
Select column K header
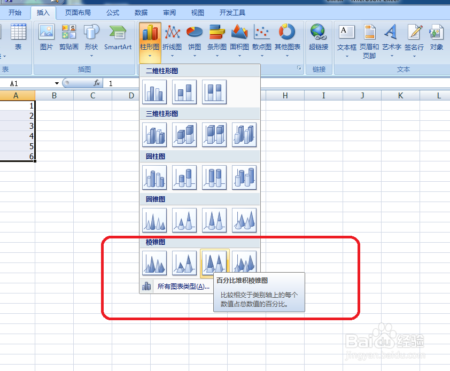(400, 96)
